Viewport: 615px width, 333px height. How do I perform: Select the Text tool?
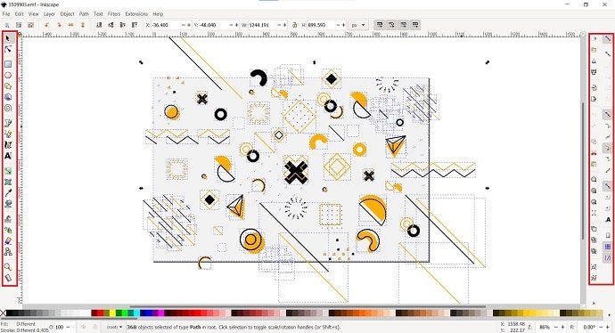tap(8, 156)
